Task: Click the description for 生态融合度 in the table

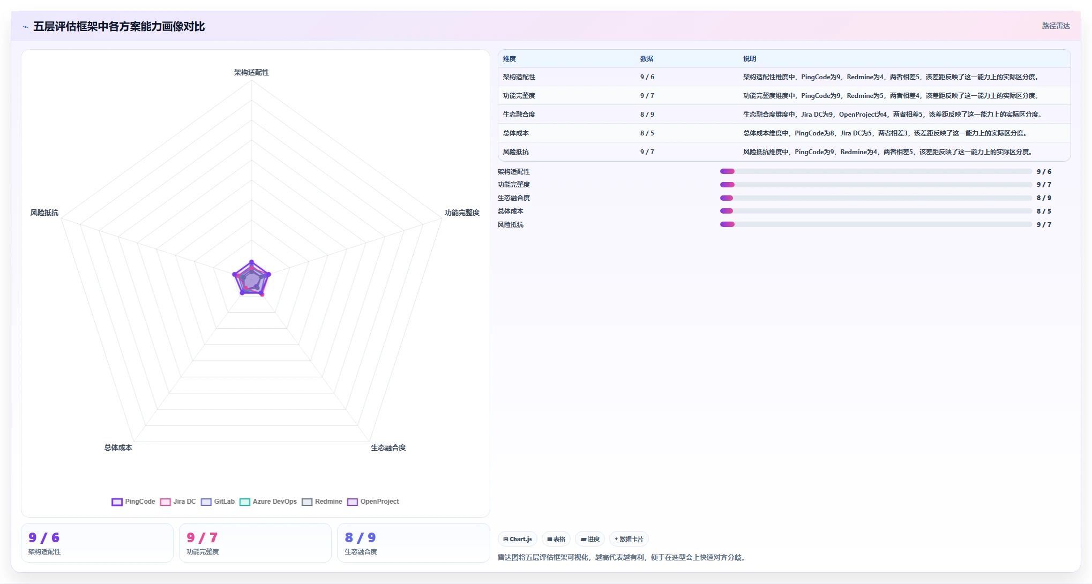Action: point(892,115)
